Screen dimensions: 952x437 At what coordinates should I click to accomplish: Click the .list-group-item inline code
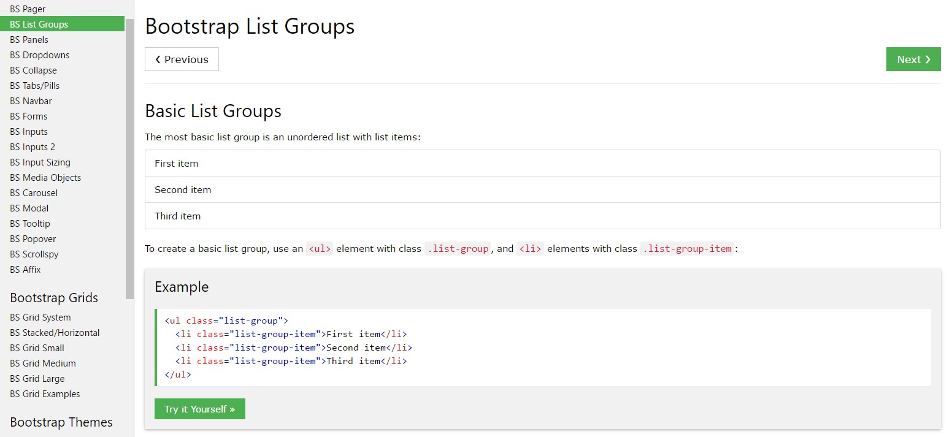pyautogui.click(x=688, y=249)
